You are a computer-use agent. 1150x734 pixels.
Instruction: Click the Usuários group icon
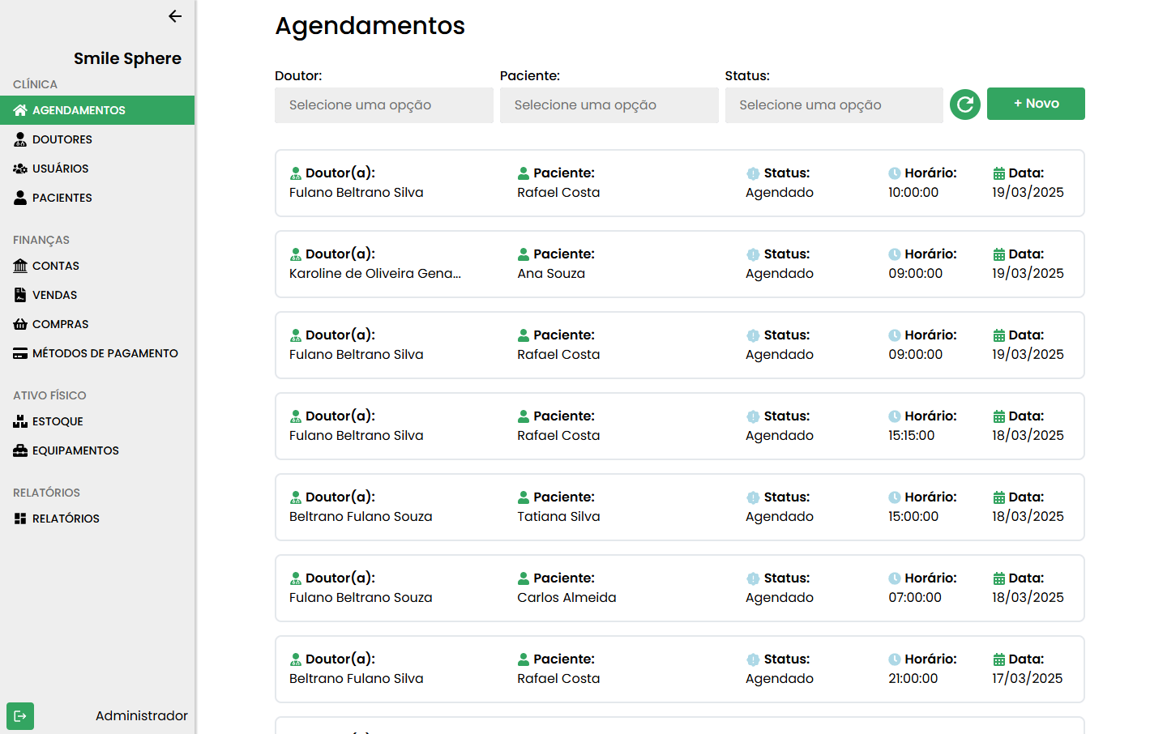[x=20, y=169]
